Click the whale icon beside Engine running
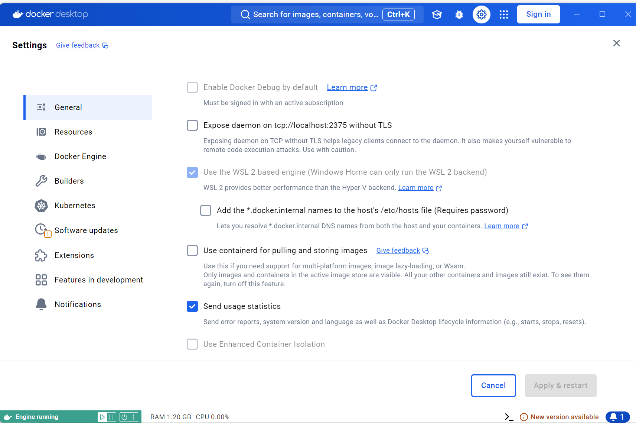The width and height of the screenshot is (636, 423). [x=8, y=417]
